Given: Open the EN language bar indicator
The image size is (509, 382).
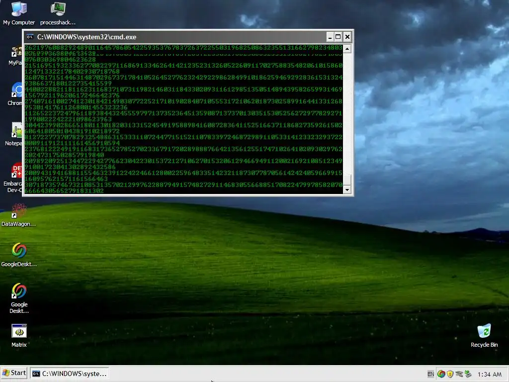Looking at the screenshot, I should [x=430, y=374].
